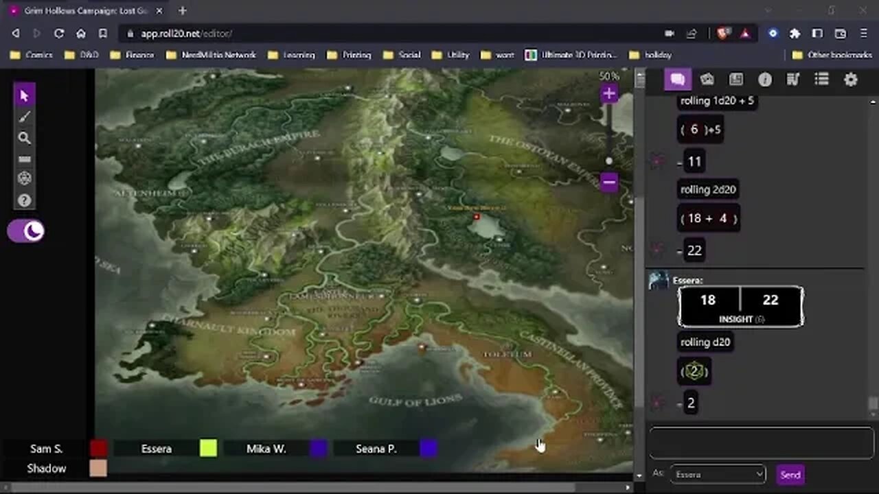
Task: Open the Art Library tab
Action: coord(707,80)
